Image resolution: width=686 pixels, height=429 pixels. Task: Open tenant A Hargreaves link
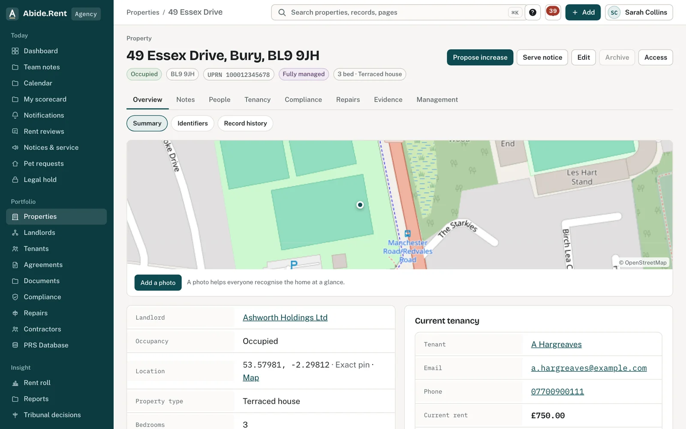(556, 344)
